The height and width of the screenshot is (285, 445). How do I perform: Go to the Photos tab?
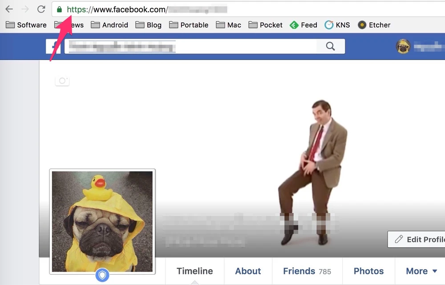click(369, 271)
